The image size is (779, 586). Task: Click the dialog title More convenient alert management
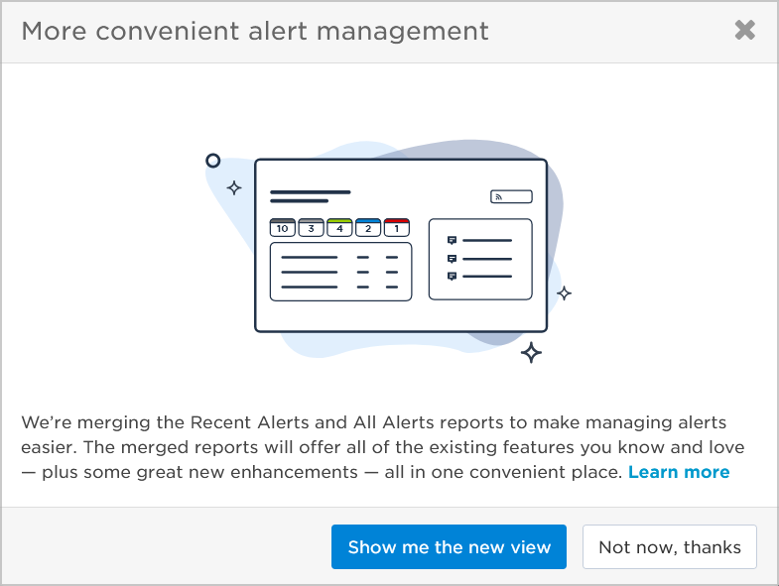click(x=255, y=31)
